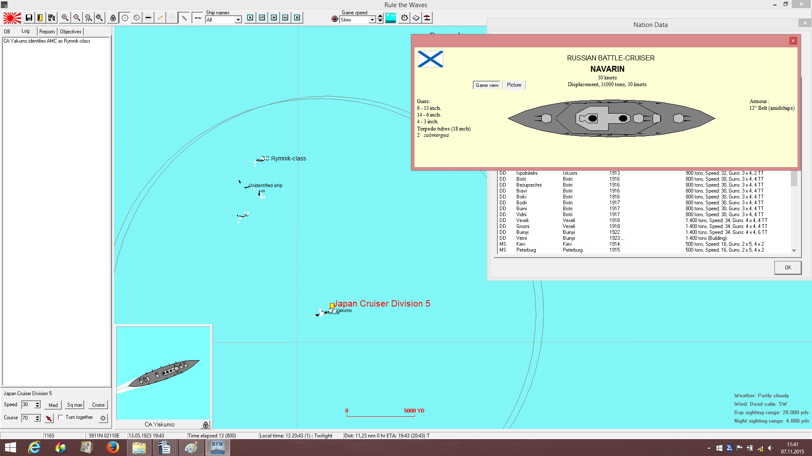Image resolution: width=812 pixels, height=456 pixels.
Task: Open the Game speed dropdown
Action: (372, 20)
